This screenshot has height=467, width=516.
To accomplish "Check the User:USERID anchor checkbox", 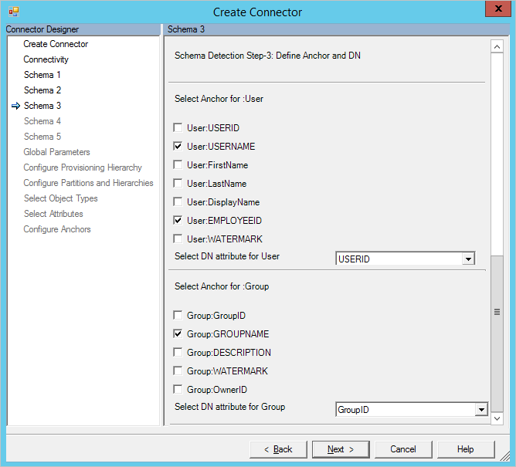I will (x=178, y=127).
